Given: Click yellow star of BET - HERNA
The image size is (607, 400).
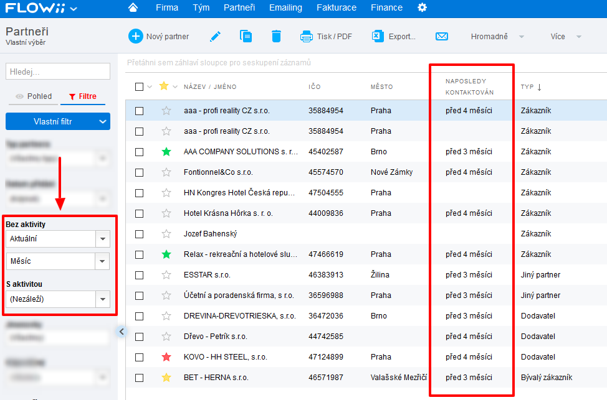Looking at the screenshot, I should (166, 377).
